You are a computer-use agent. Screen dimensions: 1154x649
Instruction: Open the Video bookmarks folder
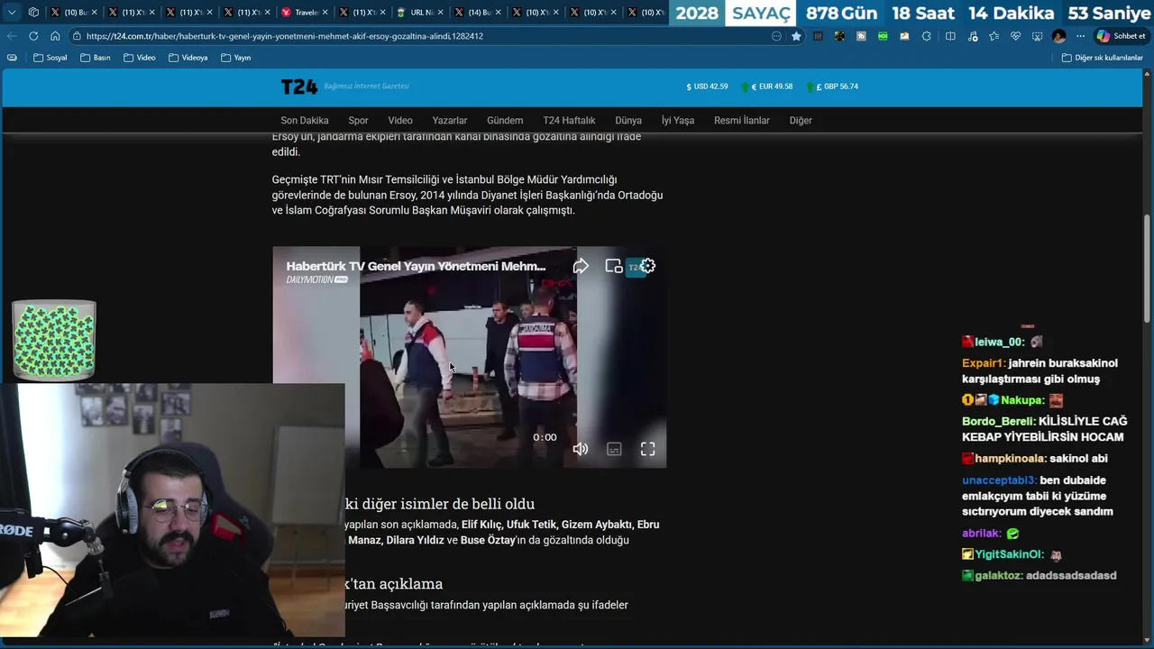click(x=140, y=58)
